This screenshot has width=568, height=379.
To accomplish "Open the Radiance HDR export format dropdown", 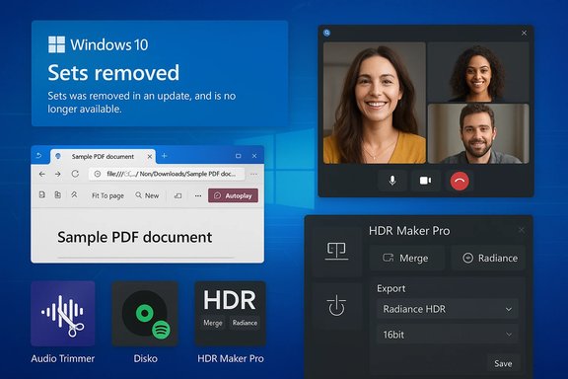I will (x=448, y=309).
